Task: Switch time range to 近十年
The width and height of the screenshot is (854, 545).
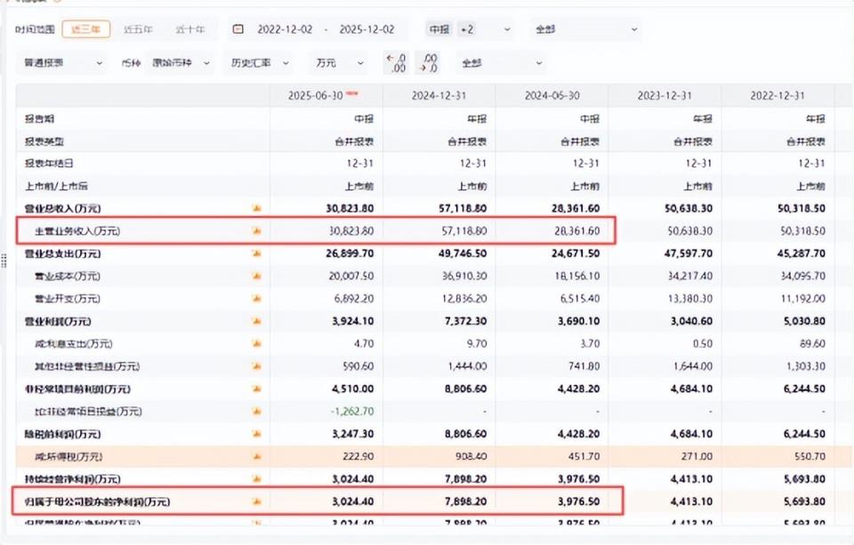Action: 189,29
